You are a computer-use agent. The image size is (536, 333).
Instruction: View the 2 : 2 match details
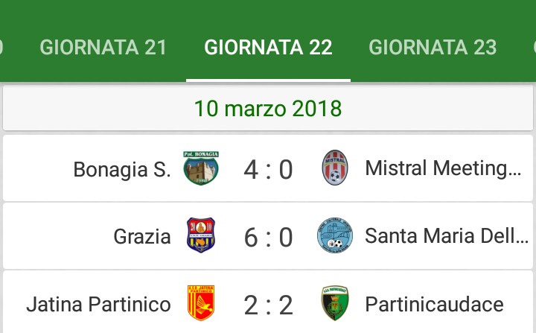(x=268, y=305)
